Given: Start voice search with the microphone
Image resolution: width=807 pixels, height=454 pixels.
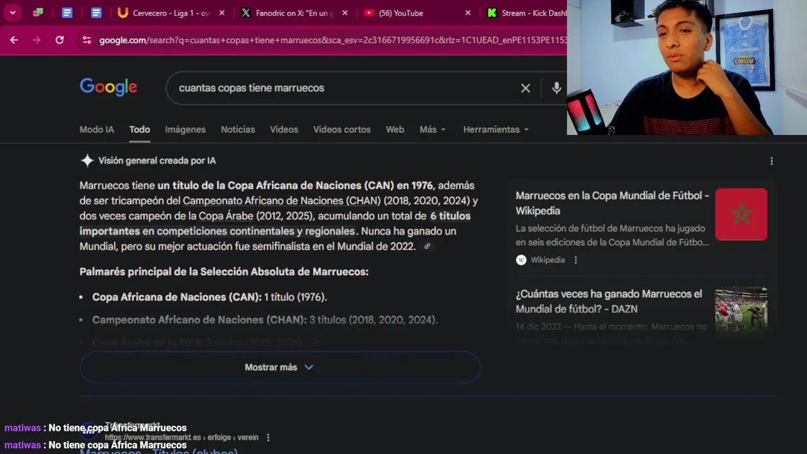Looking at the screenshot, I should click(556, 88).
